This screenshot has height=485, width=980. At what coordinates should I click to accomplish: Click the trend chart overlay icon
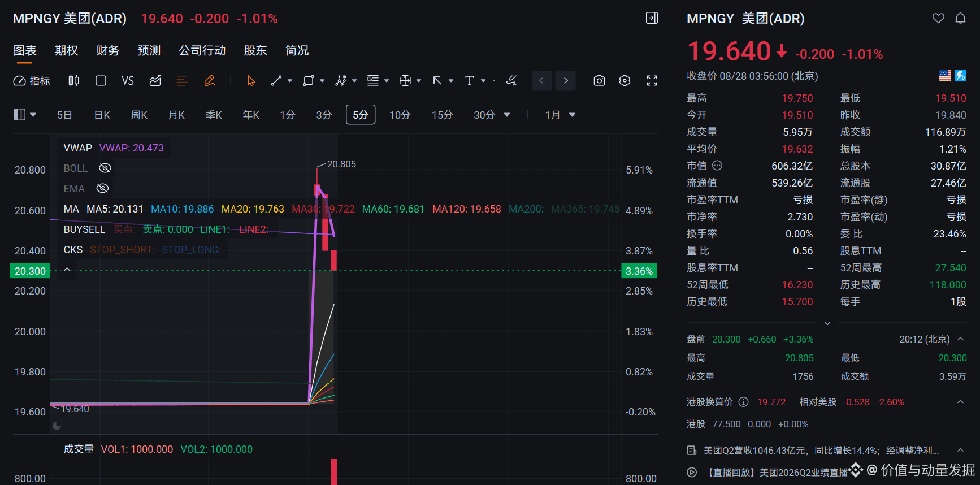155,81
